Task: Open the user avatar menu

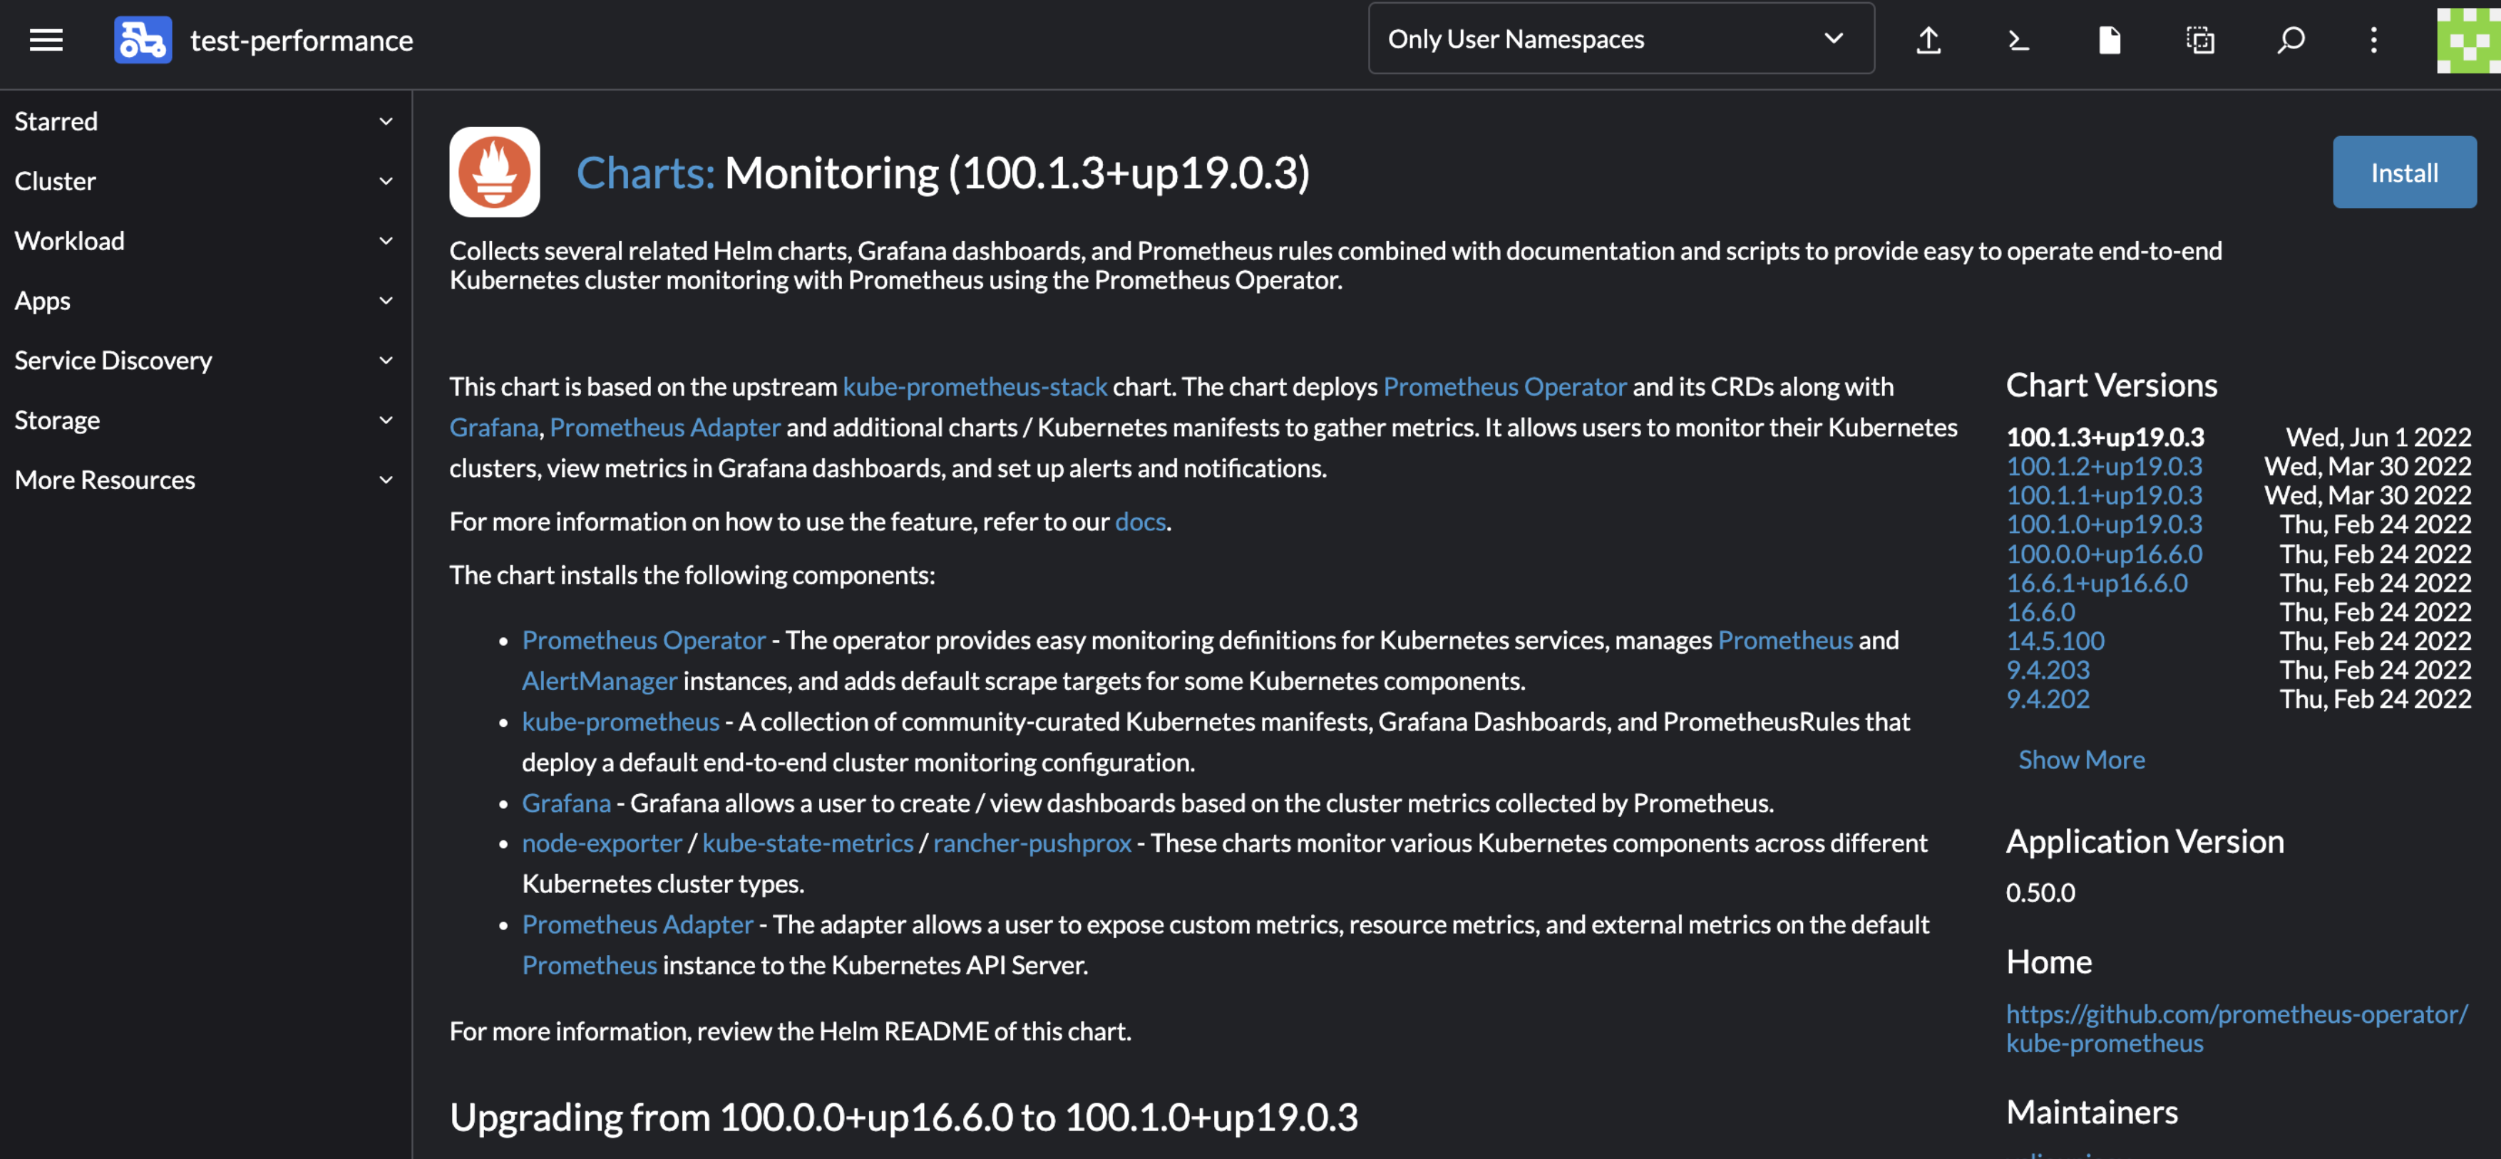Action: coord(2468,40)
